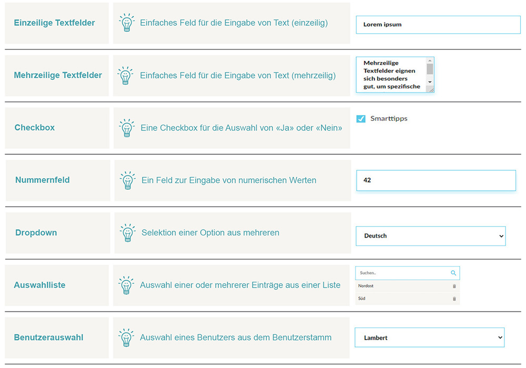Image resolution: width=526 pixels, height=368 pixels.
Task: Click the lightbulb icon in Dropdown row
Action: (127, 233)
